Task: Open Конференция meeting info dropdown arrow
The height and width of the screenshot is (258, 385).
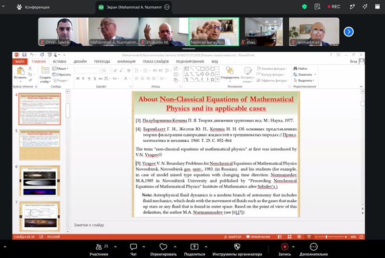Action: [3, 6]
